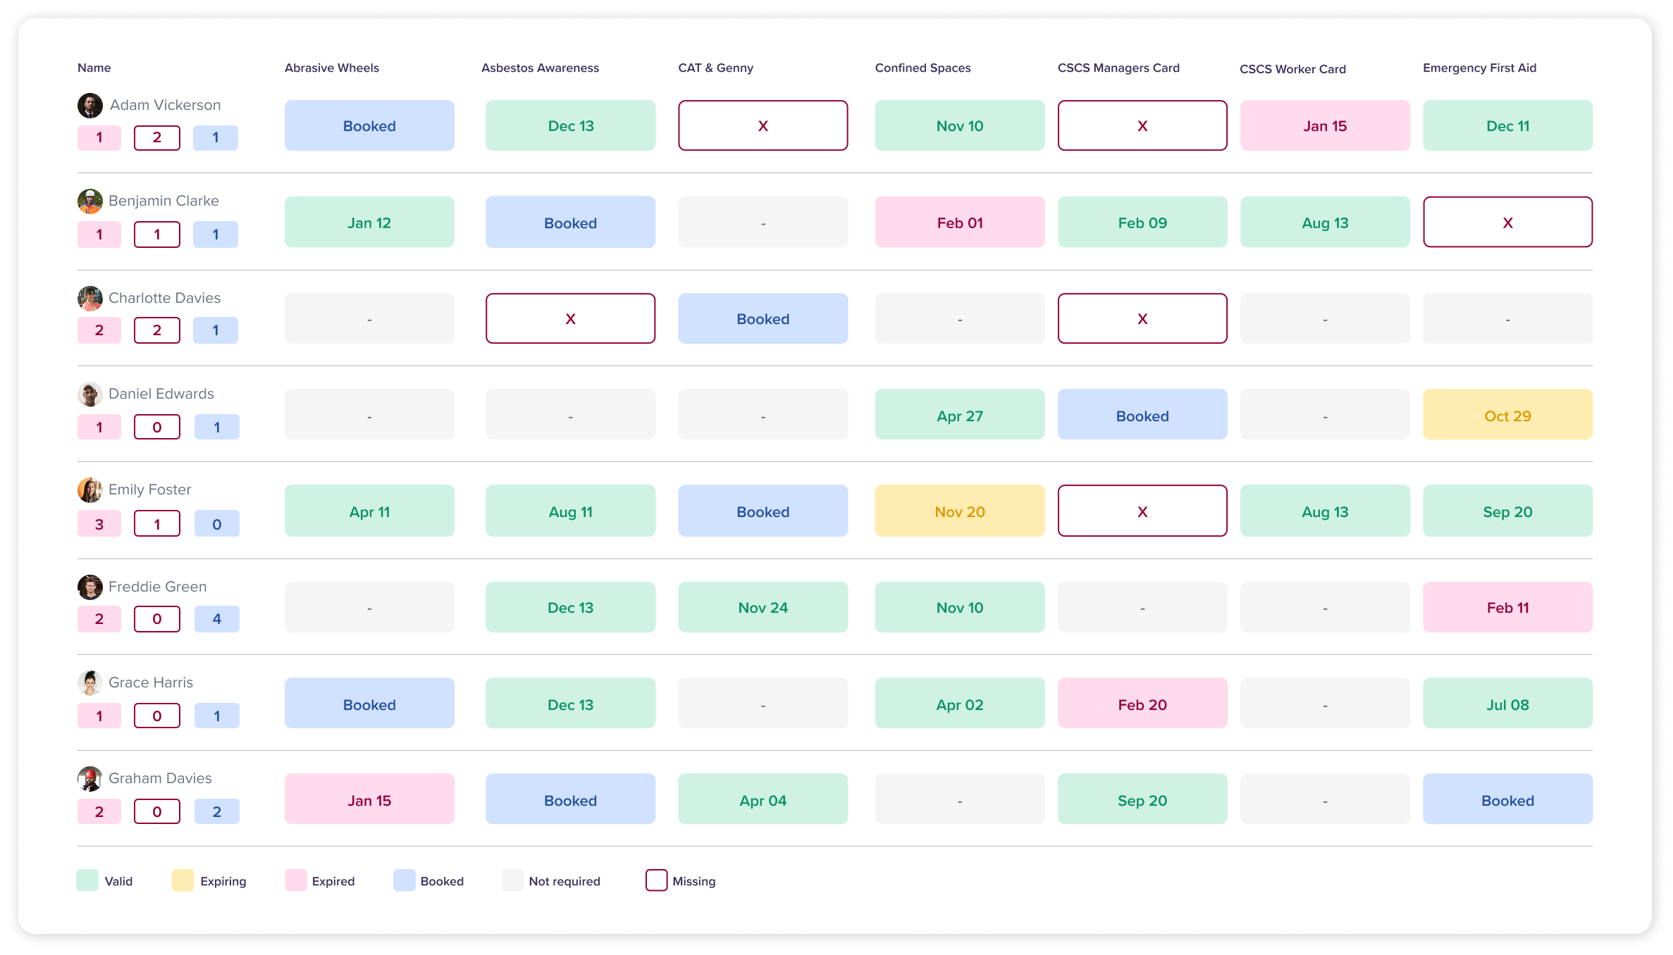Open Graham Davies' avatar

tap(89, 779)
